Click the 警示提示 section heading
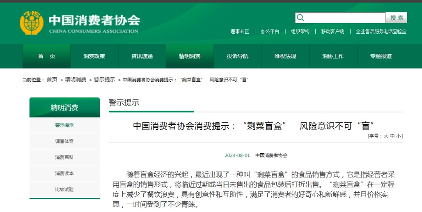 [x=124, y=103]
